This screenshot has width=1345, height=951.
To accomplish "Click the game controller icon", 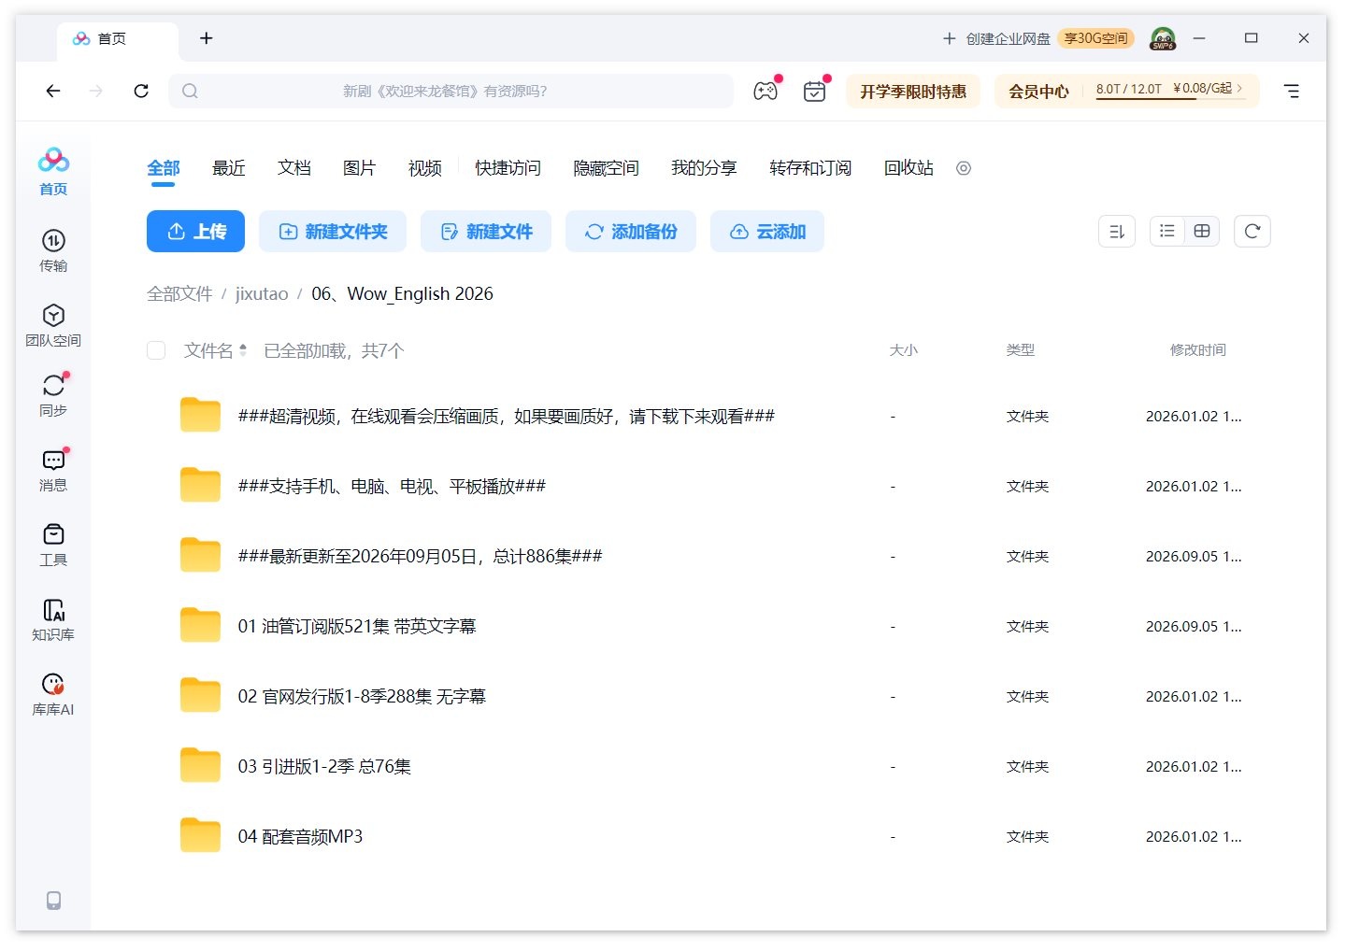I will point(766,91).
